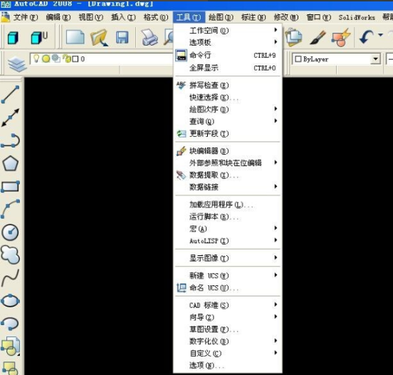Open the 绘图 menu
Viewport: 393px width, 375px height.
click(221, 17)
